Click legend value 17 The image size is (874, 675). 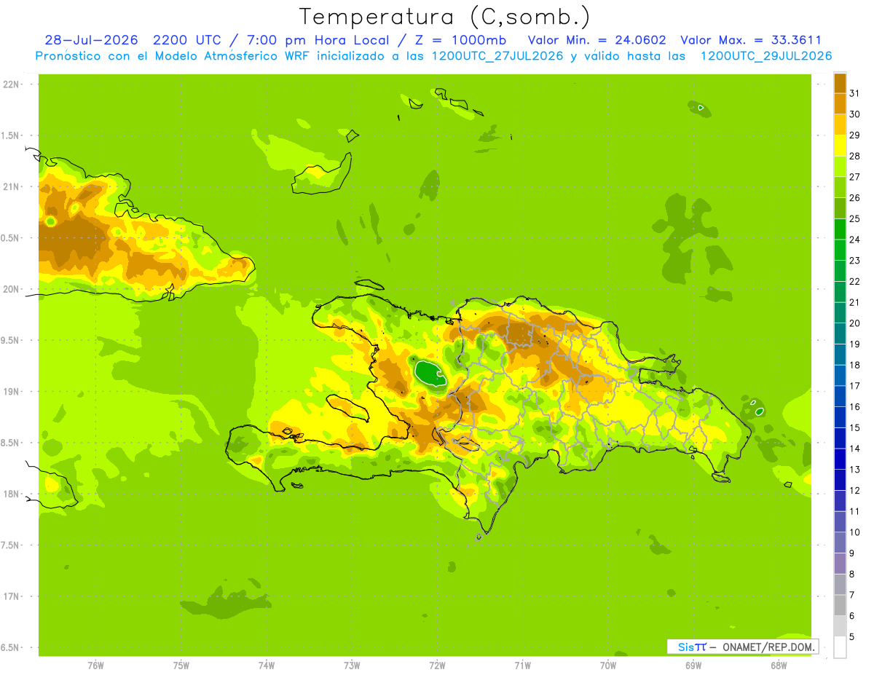pos(855,386)
